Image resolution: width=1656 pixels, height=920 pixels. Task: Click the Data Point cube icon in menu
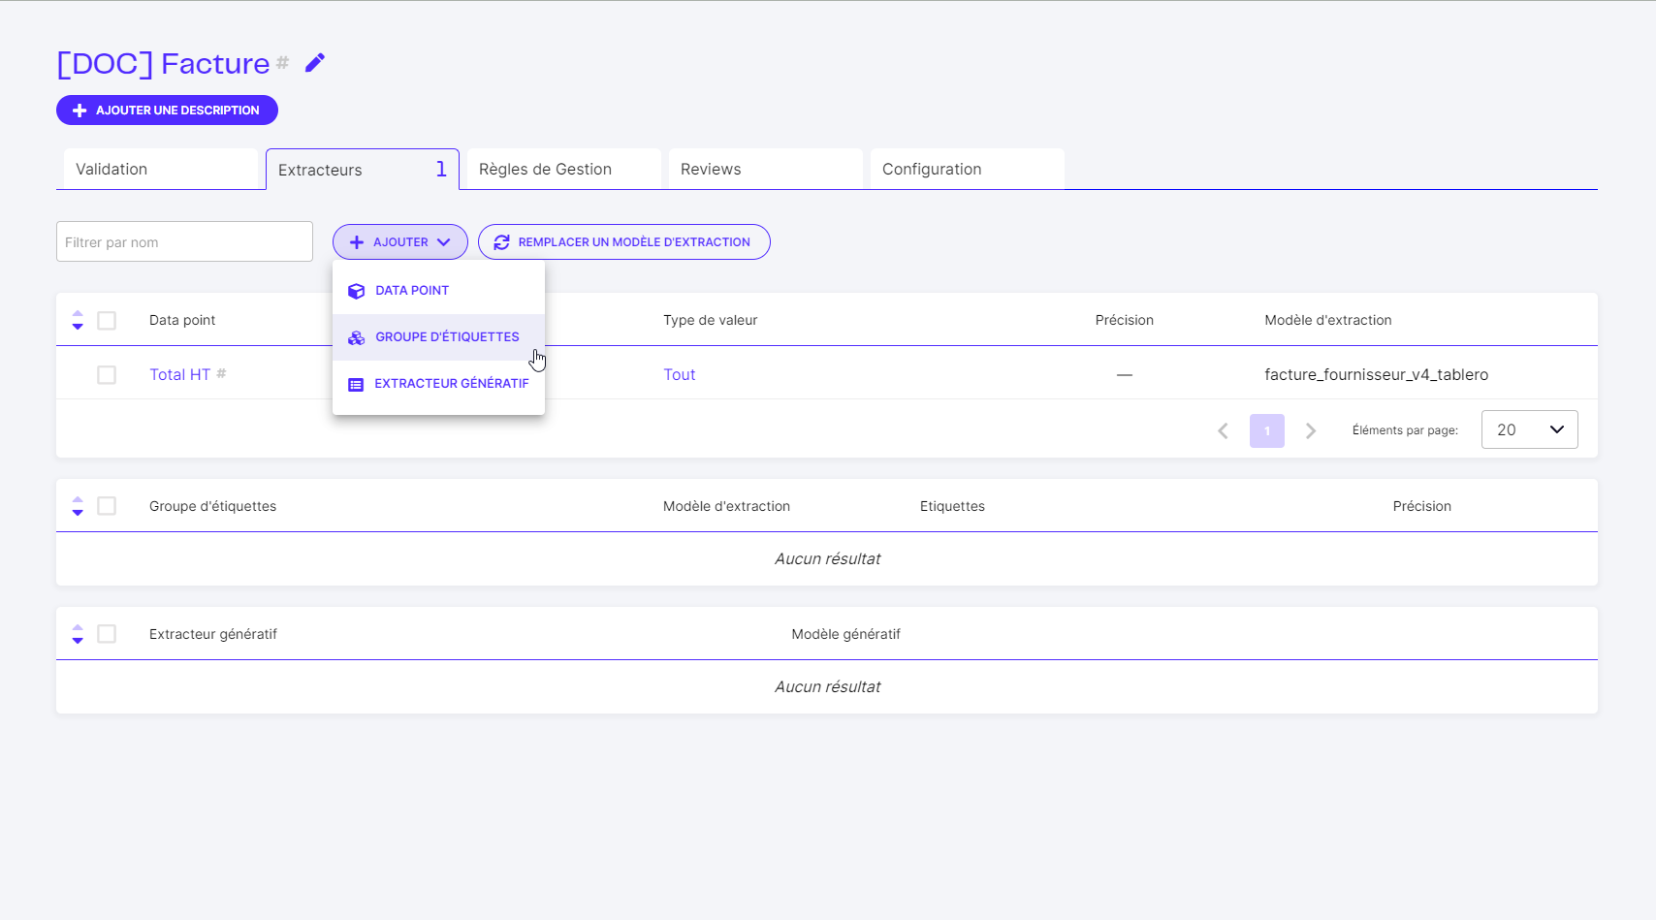pyautogui.click(x=356, y=291)
